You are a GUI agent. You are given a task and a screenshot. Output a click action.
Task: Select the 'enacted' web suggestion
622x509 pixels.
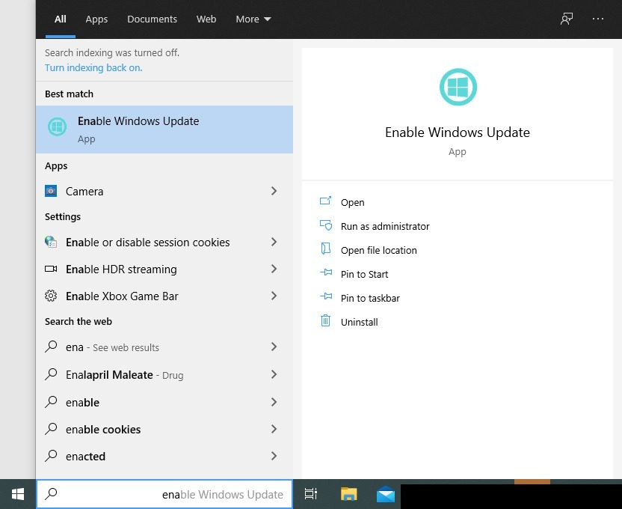164,456
